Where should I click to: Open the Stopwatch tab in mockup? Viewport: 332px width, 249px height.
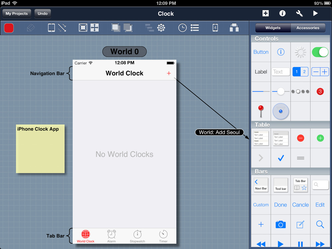click(x=137, y=236)
